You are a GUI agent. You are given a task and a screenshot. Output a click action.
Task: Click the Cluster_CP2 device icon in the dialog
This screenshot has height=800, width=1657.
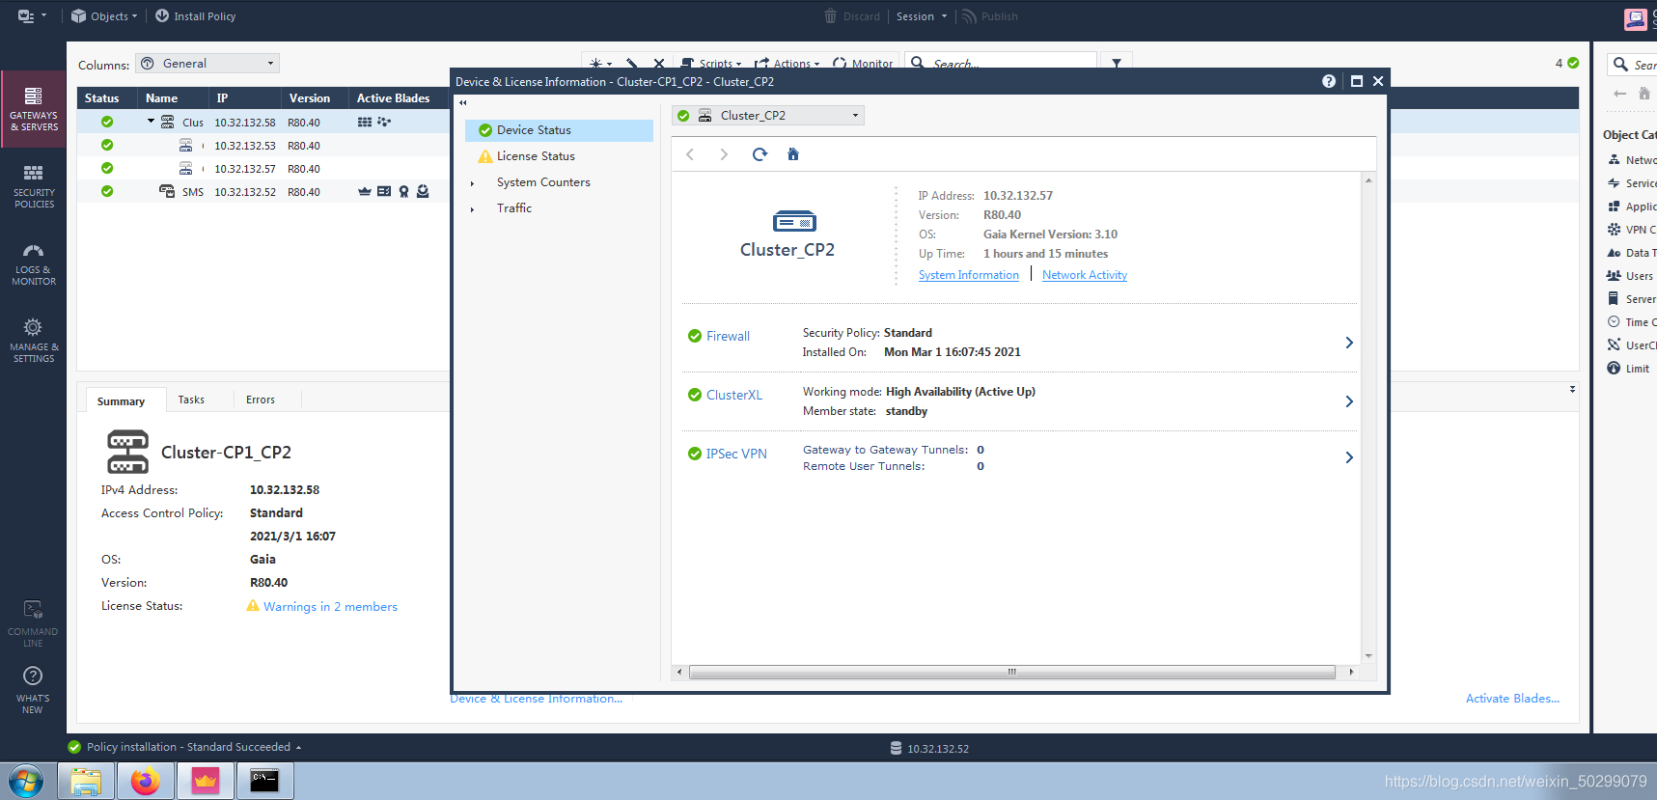(794, 221)
